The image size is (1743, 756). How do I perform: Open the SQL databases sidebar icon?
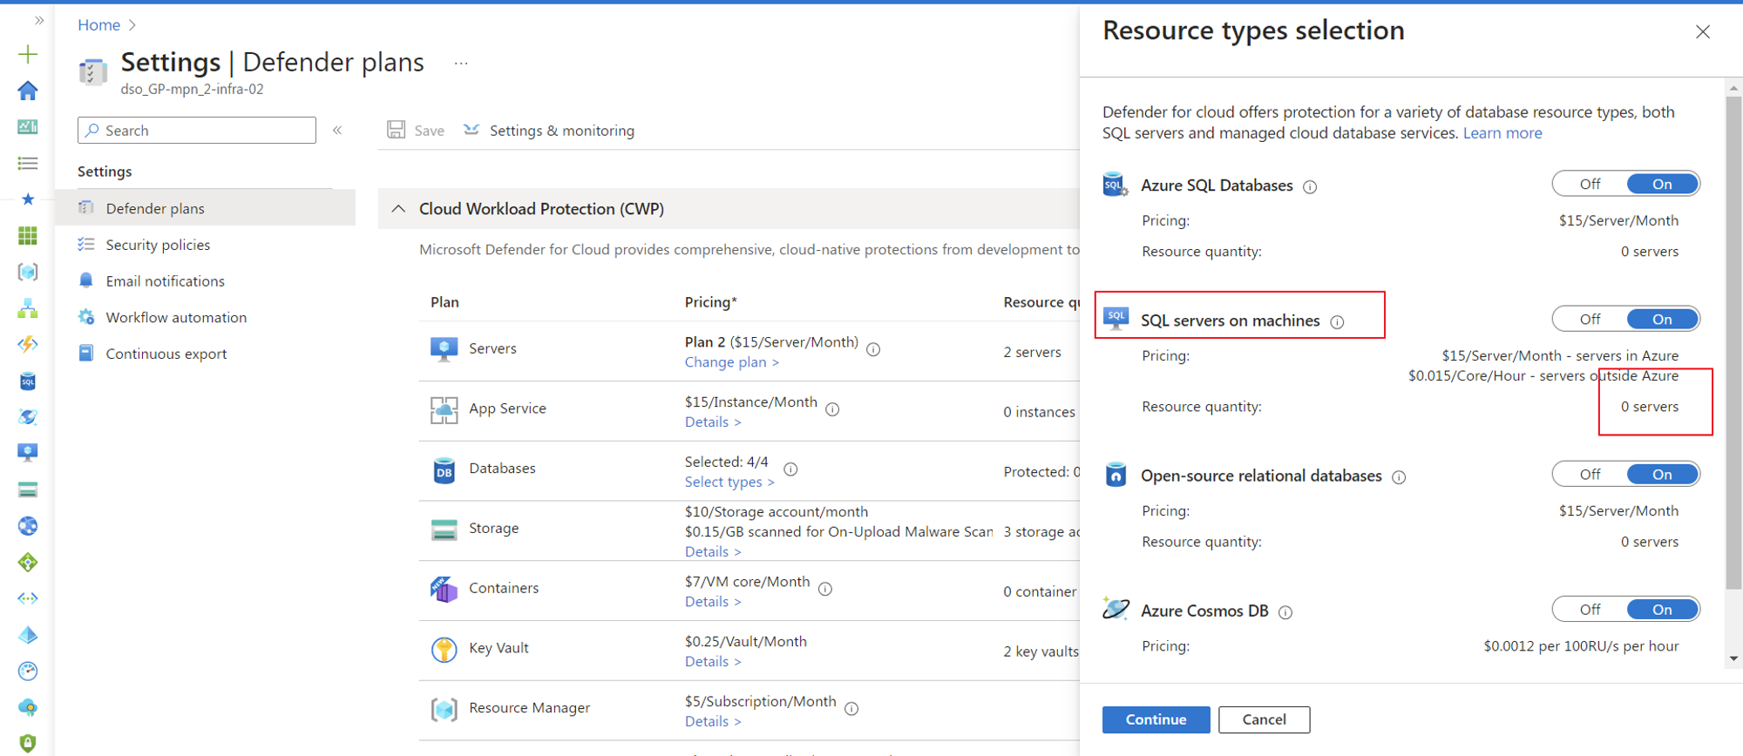pos(28,381)
